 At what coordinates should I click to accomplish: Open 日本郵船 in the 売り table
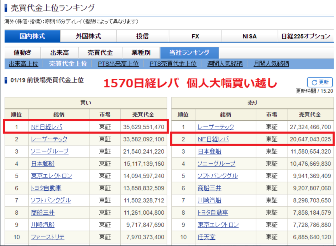tap(209, 151)
